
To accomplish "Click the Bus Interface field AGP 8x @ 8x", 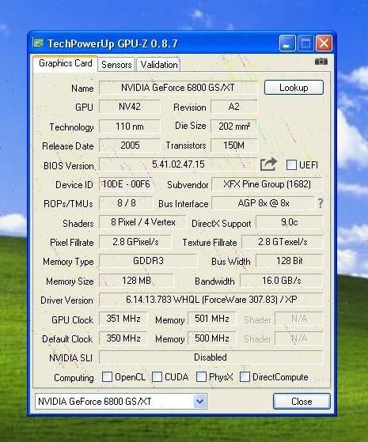I will pos(264,203).
